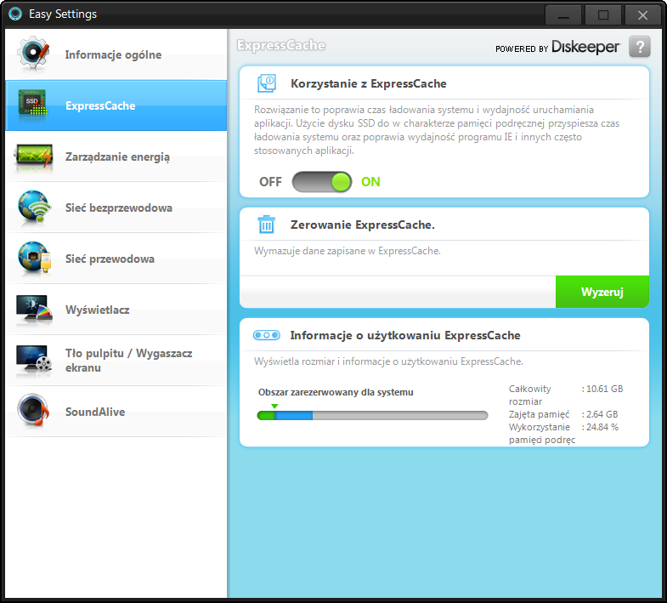Screen dimensions: 667x603
Task: Maximize the Easy Settings window
Action: 603,15
